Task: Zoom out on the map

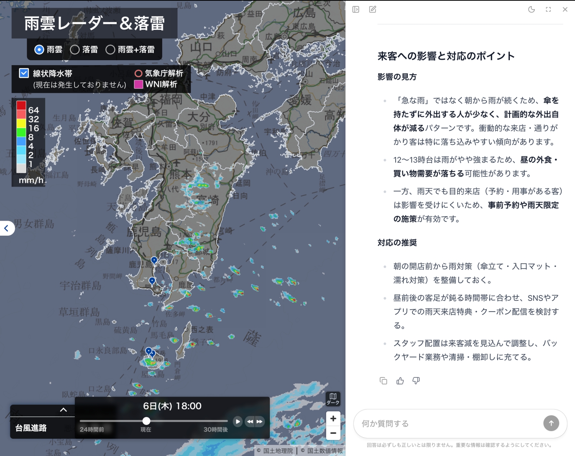Action: pos(333,433)
